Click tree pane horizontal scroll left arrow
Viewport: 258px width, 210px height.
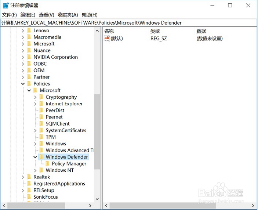pyautogui.click(x=4, y=206)
